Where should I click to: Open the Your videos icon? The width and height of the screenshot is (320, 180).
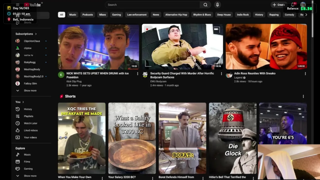17,137
